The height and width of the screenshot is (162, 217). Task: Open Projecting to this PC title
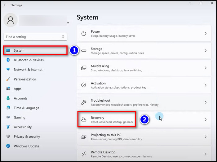click(x=106, y=135)
